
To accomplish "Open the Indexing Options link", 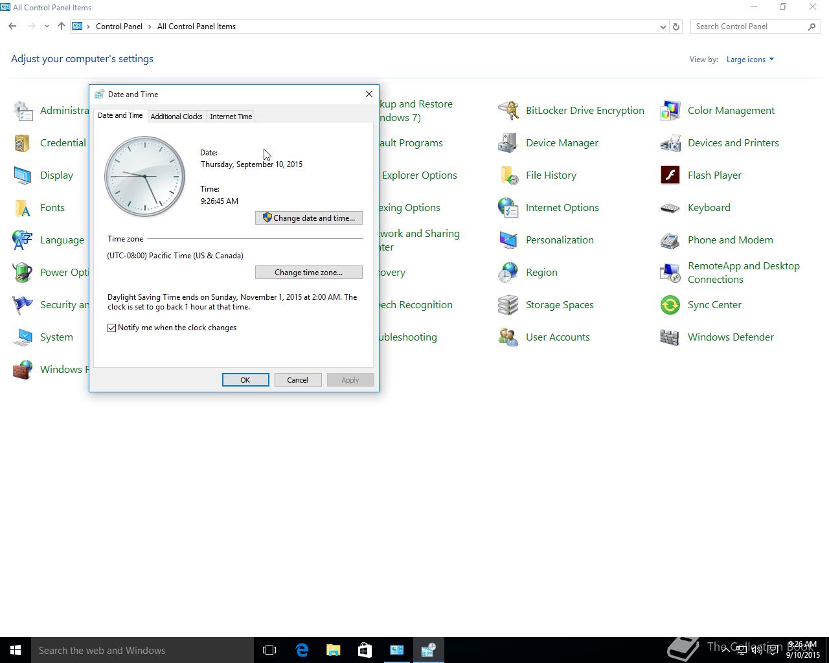I will coord(409,208).
